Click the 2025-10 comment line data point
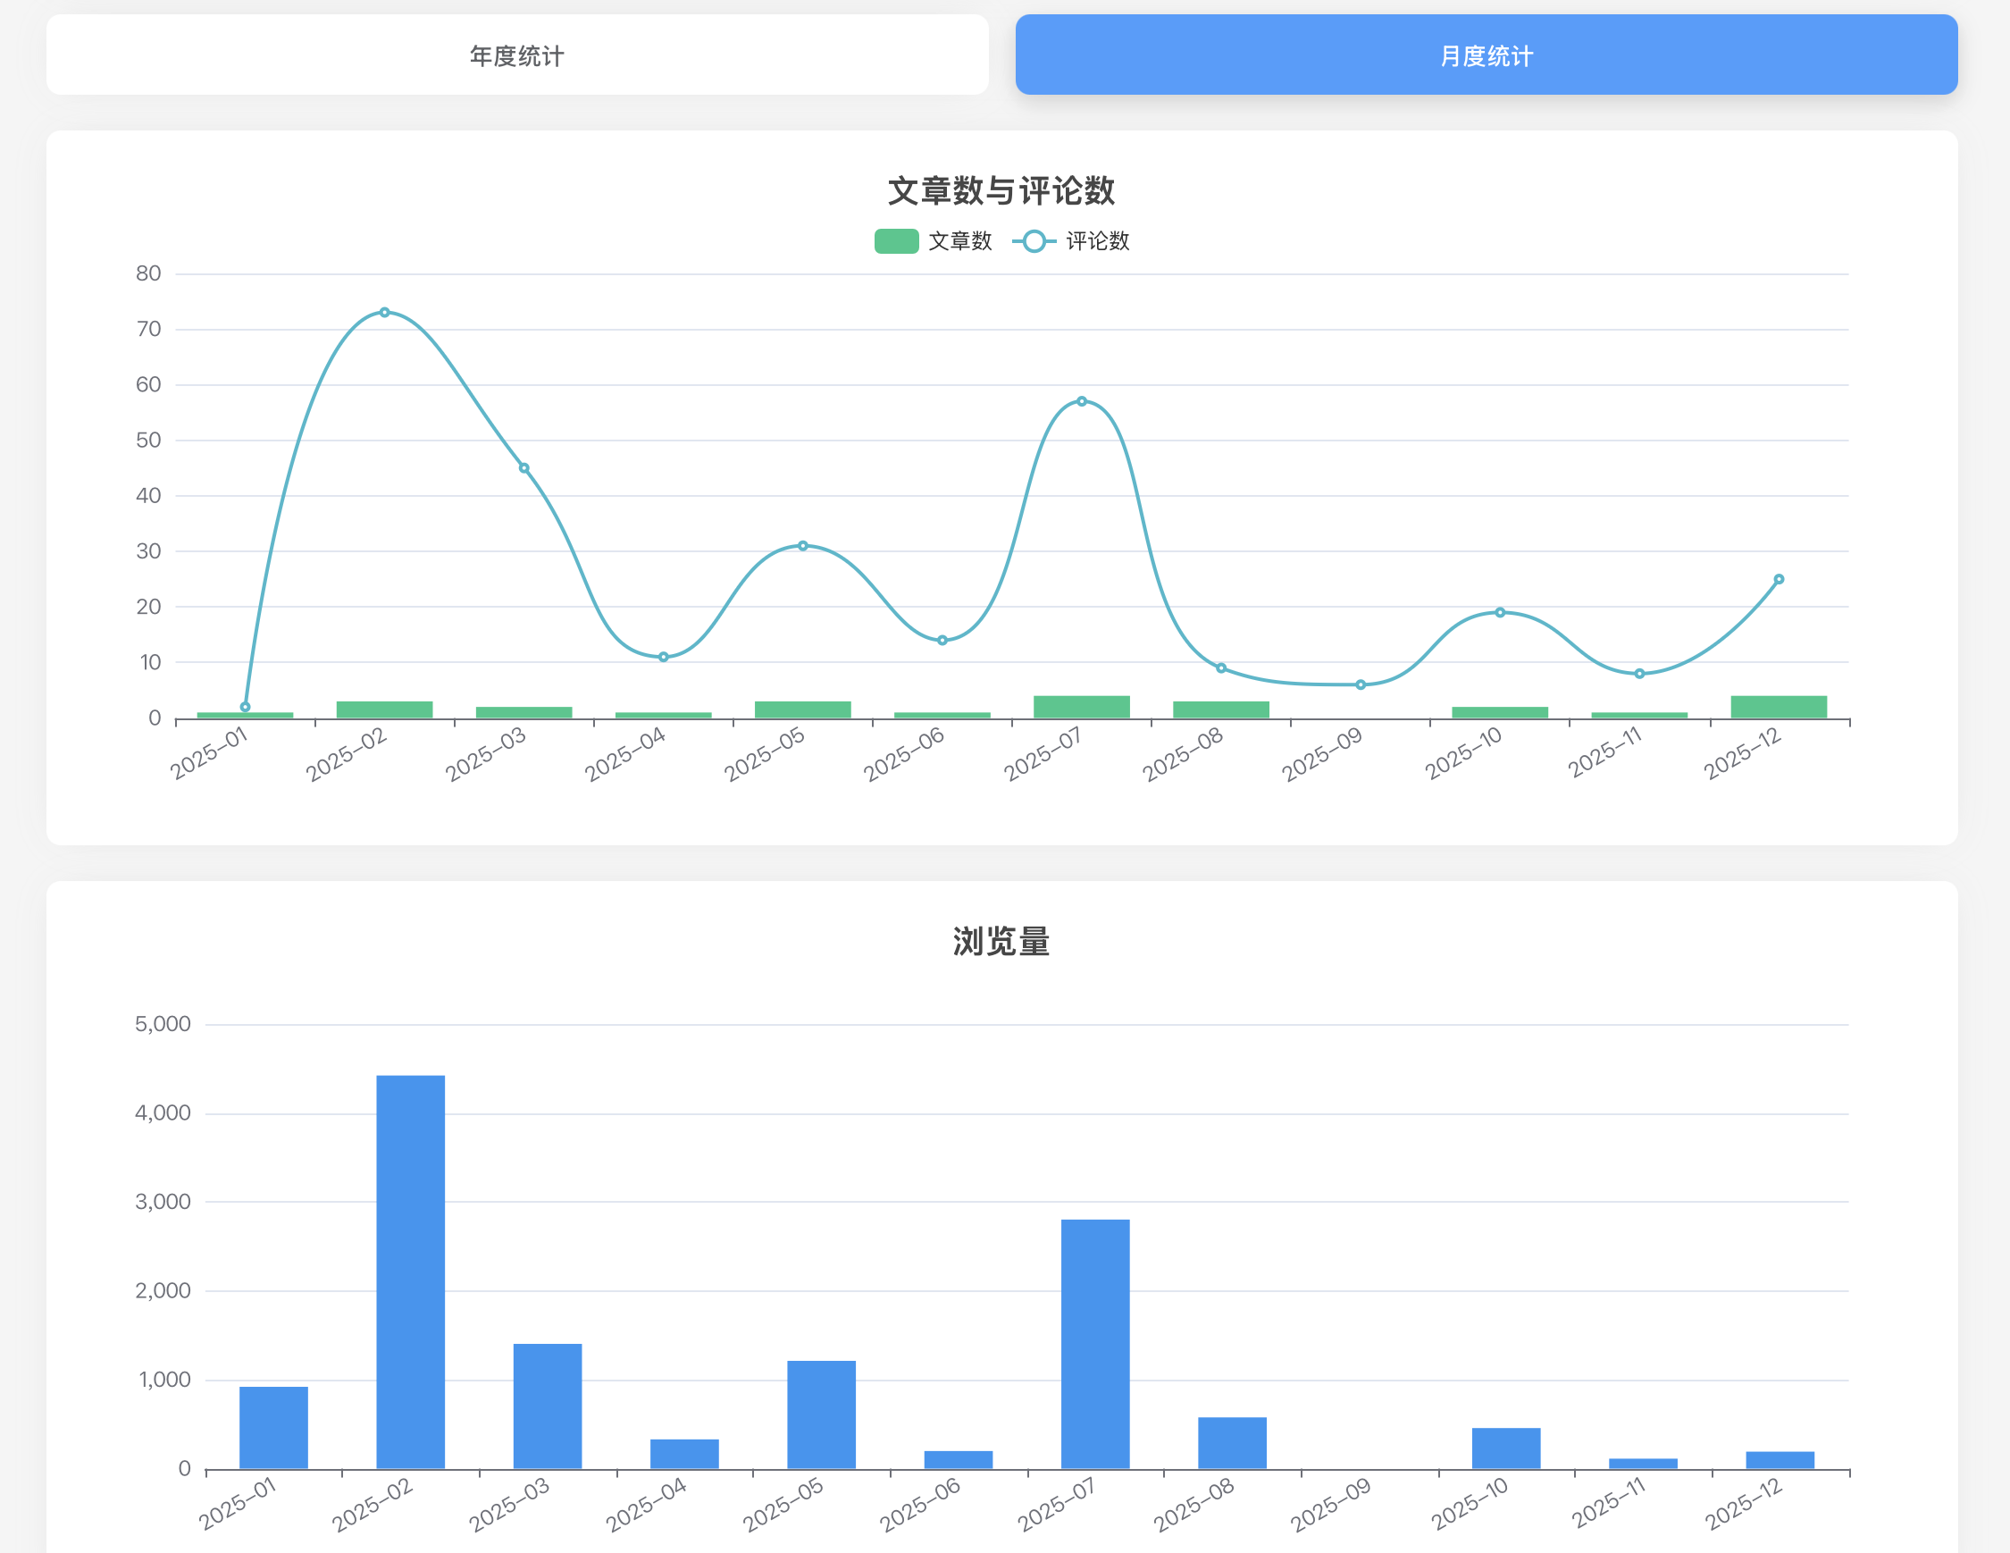Image resolution: width=2010 pixels, height=1553 pixels. coord(1499,612)
